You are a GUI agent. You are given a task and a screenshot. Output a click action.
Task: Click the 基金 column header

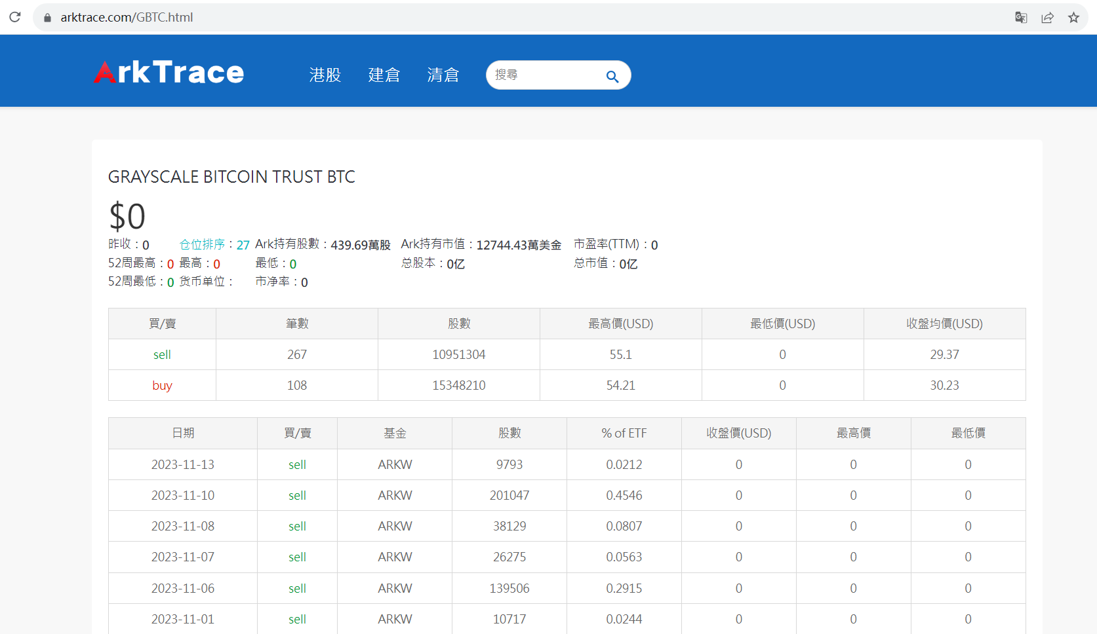[x=395, y=433]
